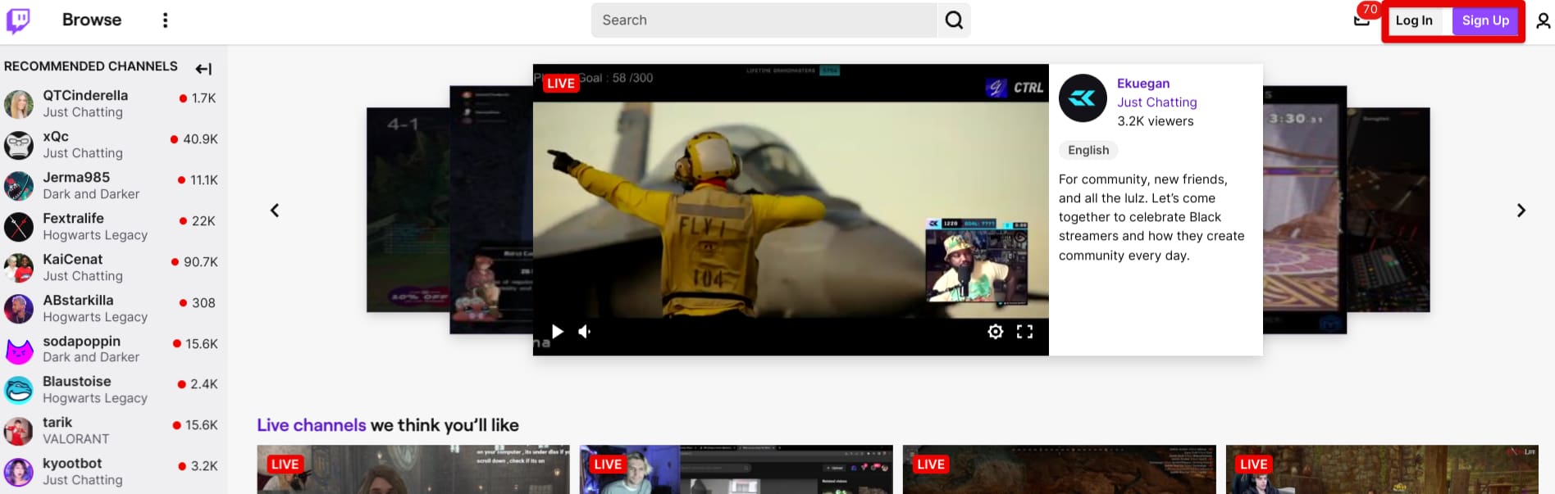The width and height of the screenshot is (1555, 494).
Task: Select KaiCenat channel name
Action: coord(73,259)
